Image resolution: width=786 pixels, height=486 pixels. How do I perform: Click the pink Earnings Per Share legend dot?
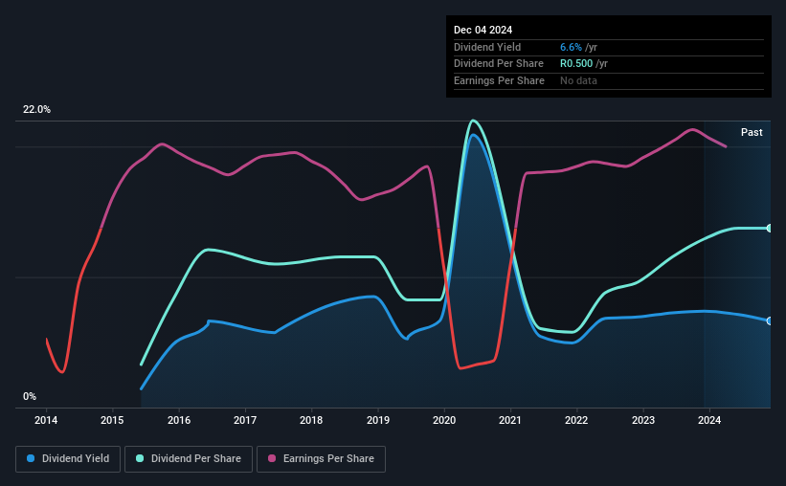click(x=272, y=458)
